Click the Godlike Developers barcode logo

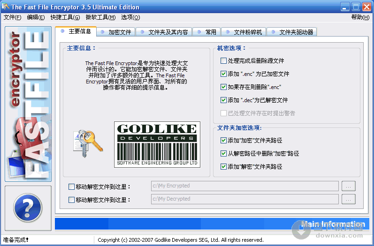157,144
